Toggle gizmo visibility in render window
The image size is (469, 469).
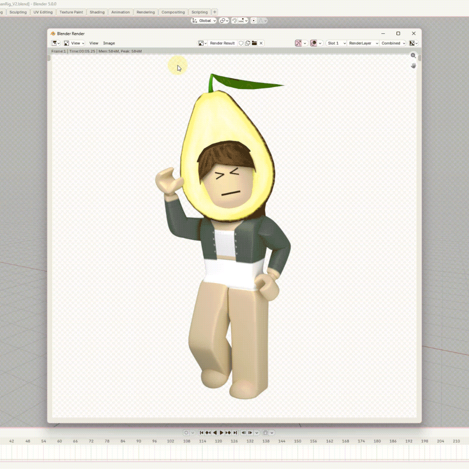(x=298, y=43)
